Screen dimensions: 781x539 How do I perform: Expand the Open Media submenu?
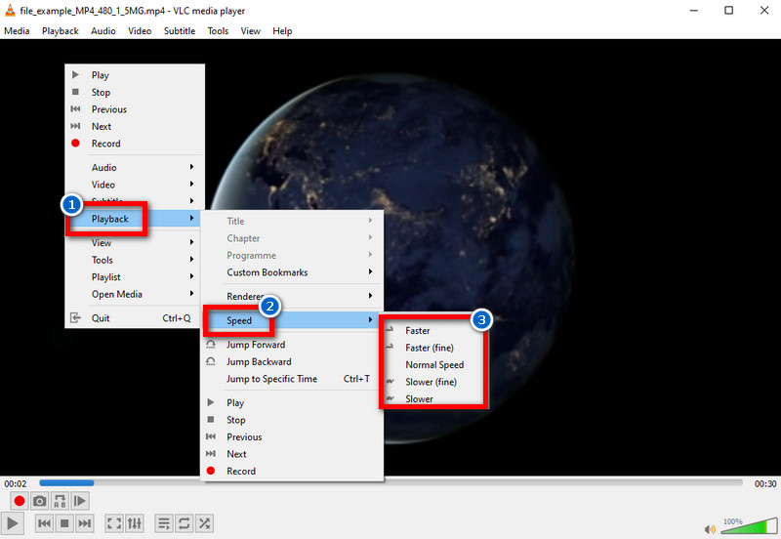135,294
